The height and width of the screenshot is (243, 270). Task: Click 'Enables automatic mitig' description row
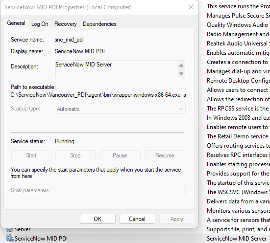pyautogui.click(x=238, y=53)
